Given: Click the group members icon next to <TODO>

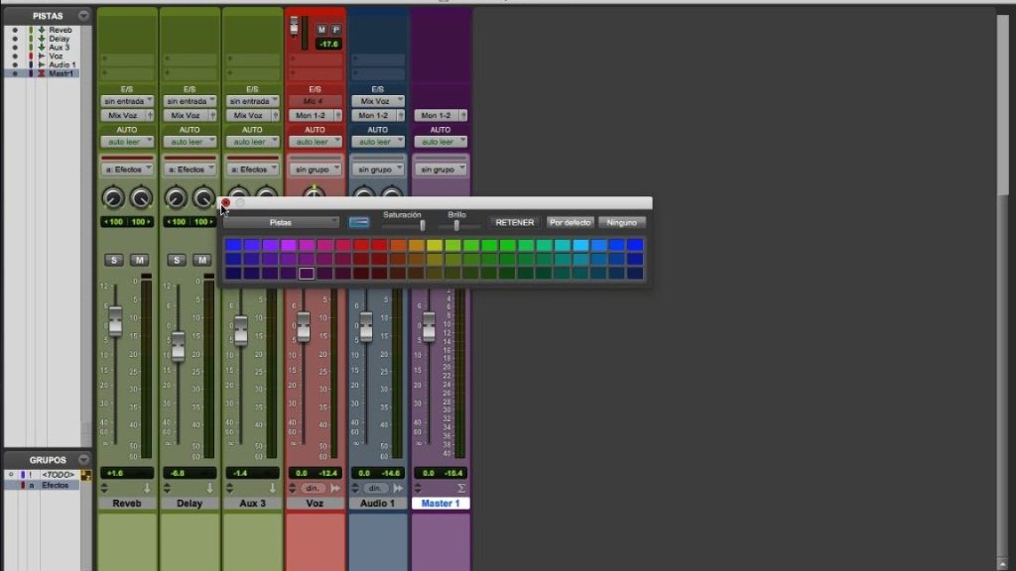Looking at the screenshot, I should point(85,475).
